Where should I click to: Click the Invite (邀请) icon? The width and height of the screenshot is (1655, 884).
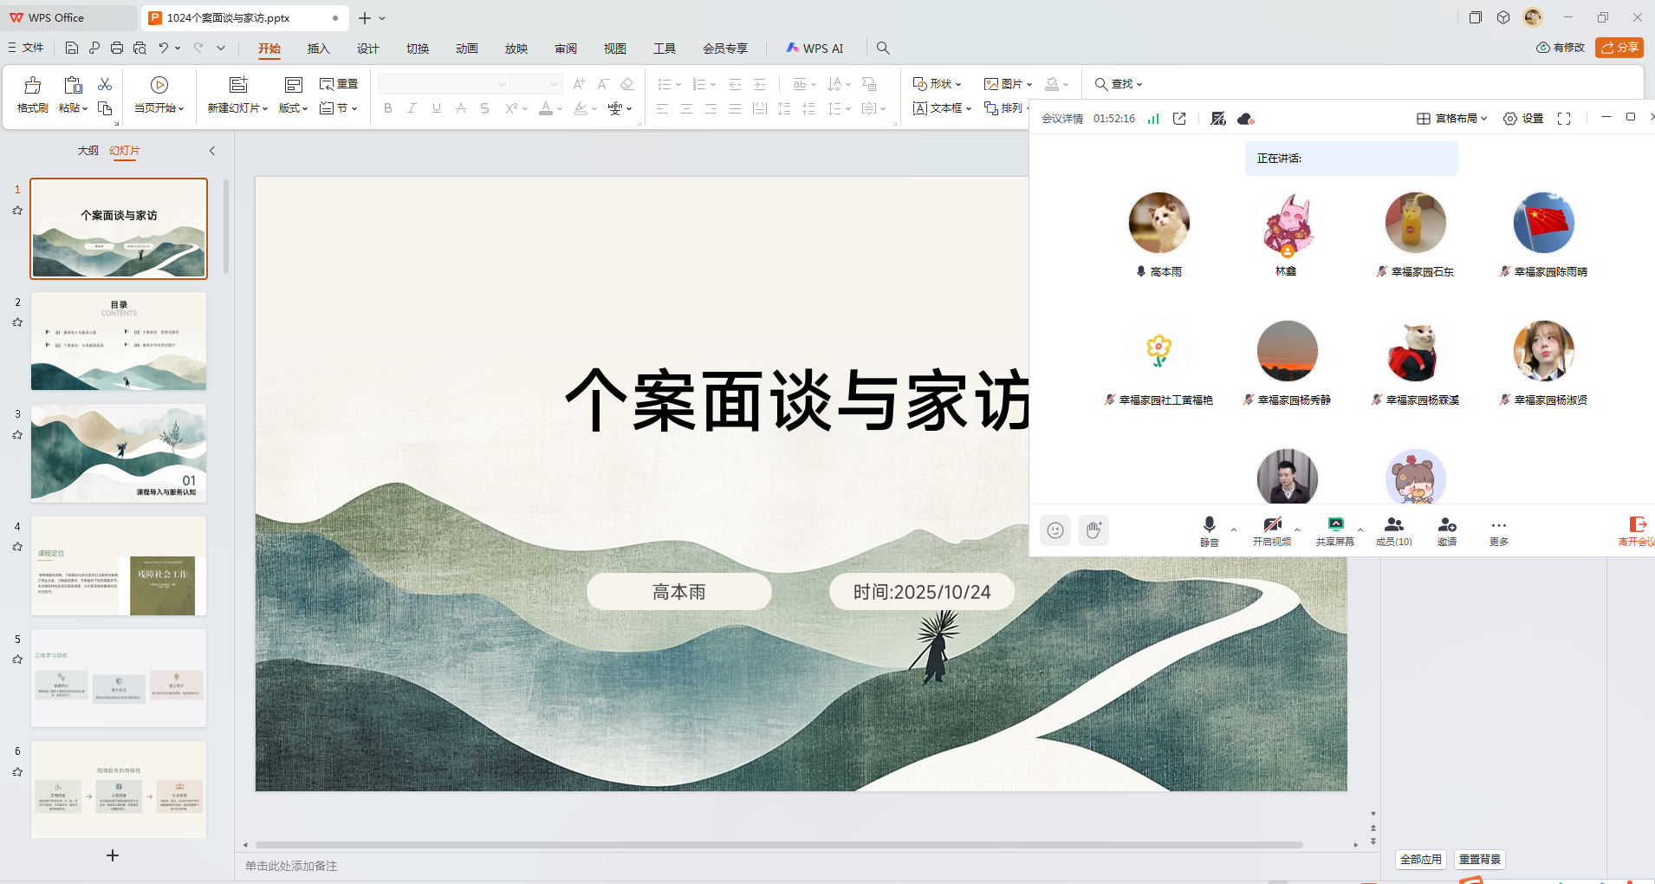pyautogui.click(x=1446, y=525)
